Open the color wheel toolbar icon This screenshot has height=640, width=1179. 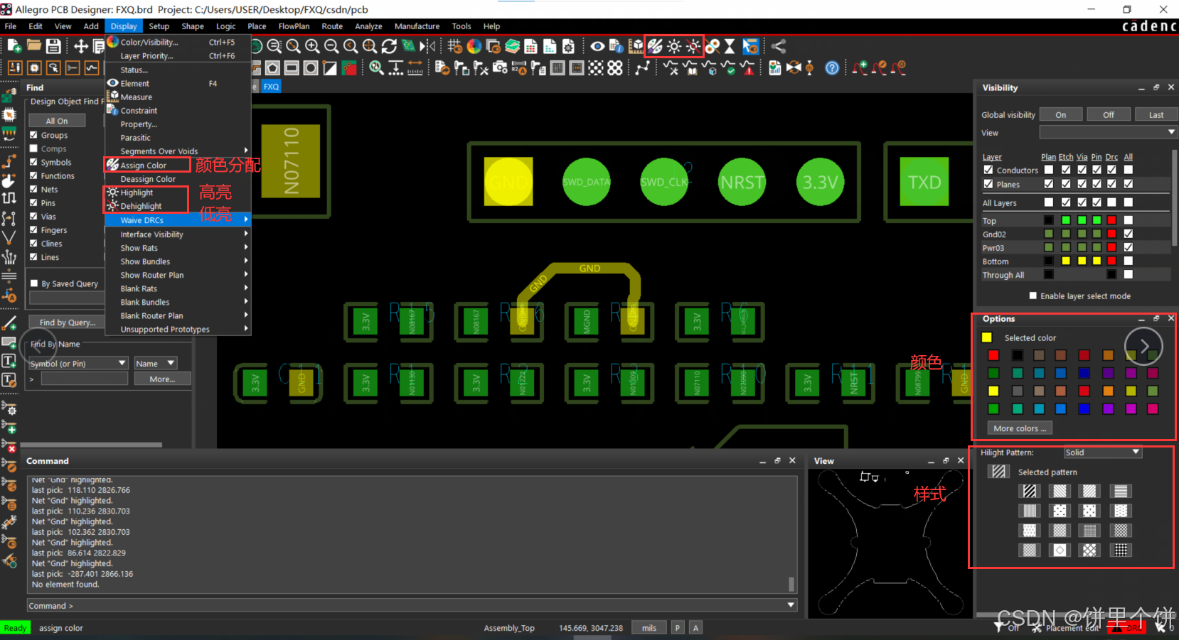point(474,46)
